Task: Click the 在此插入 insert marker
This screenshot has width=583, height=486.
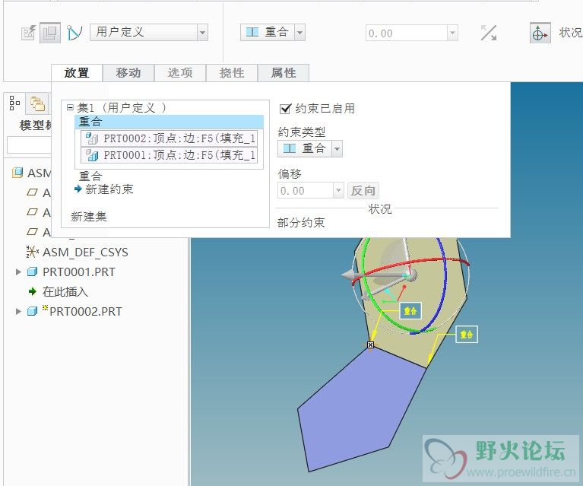Action: pos(65,292)
